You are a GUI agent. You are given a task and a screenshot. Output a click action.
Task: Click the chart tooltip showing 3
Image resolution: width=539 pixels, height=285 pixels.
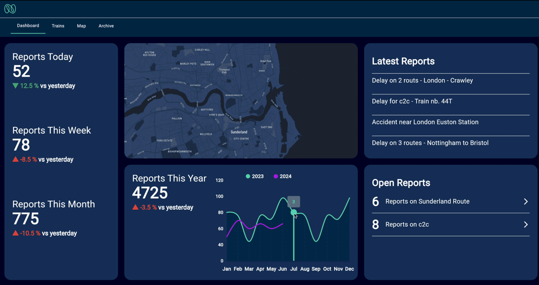294,202
